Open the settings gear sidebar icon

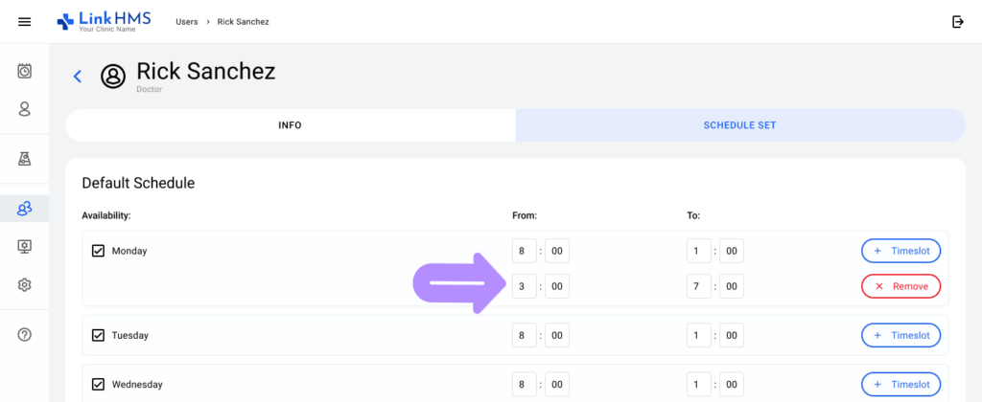(x=24, y=285)
